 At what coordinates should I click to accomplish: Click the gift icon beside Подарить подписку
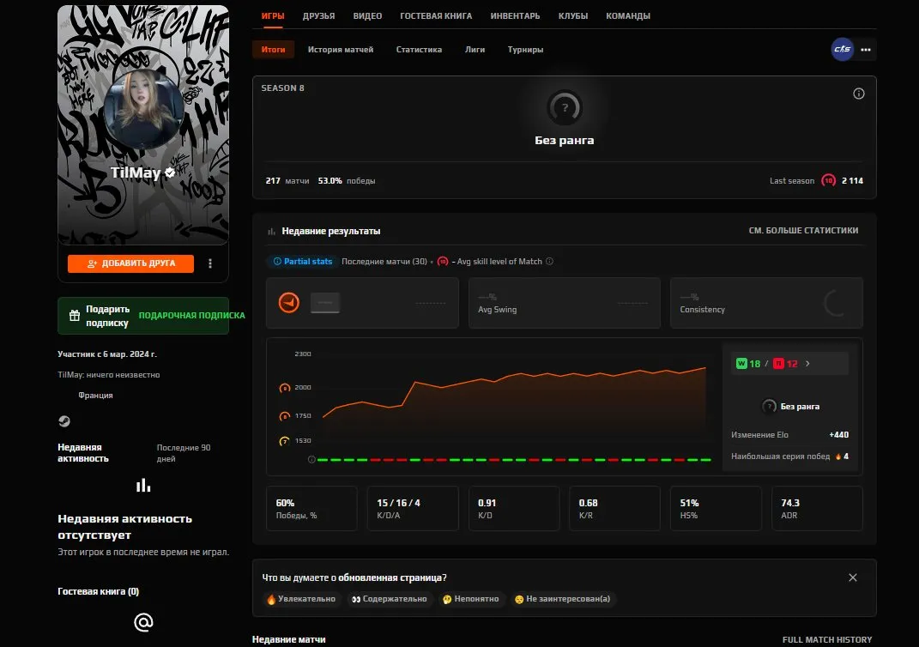point(75,316)
